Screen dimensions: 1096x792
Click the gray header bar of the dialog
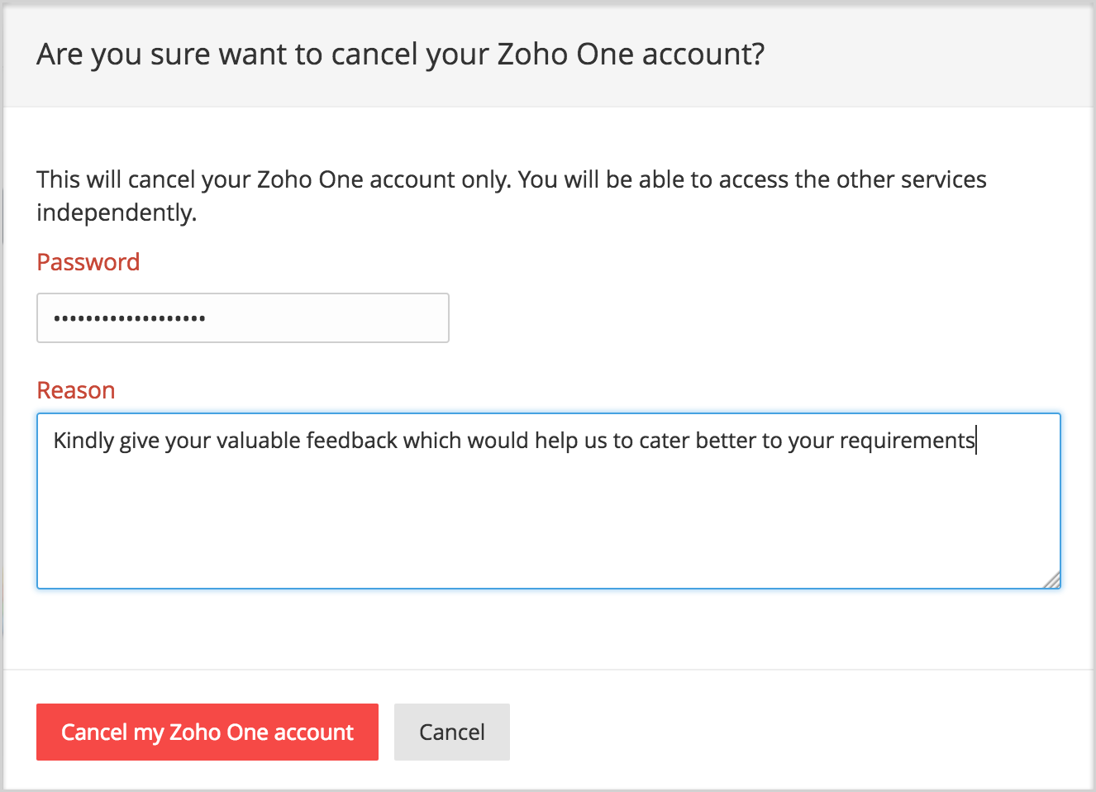click(909, 55)
